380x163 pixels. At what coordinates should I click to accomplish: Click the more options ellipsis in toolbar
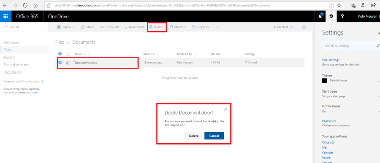tap(217, 27)
